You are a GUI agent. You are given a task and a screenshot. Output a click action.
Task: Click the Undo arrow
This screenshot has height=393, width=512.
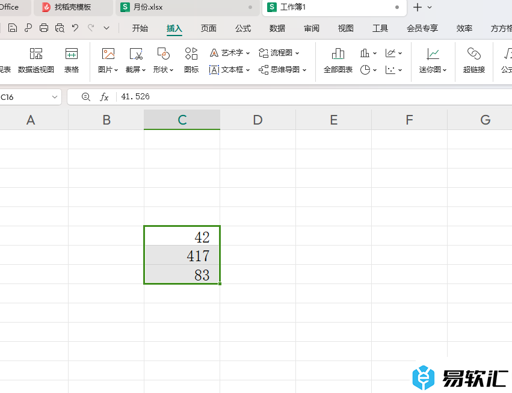pyautogui.click(x=75, y=28)
